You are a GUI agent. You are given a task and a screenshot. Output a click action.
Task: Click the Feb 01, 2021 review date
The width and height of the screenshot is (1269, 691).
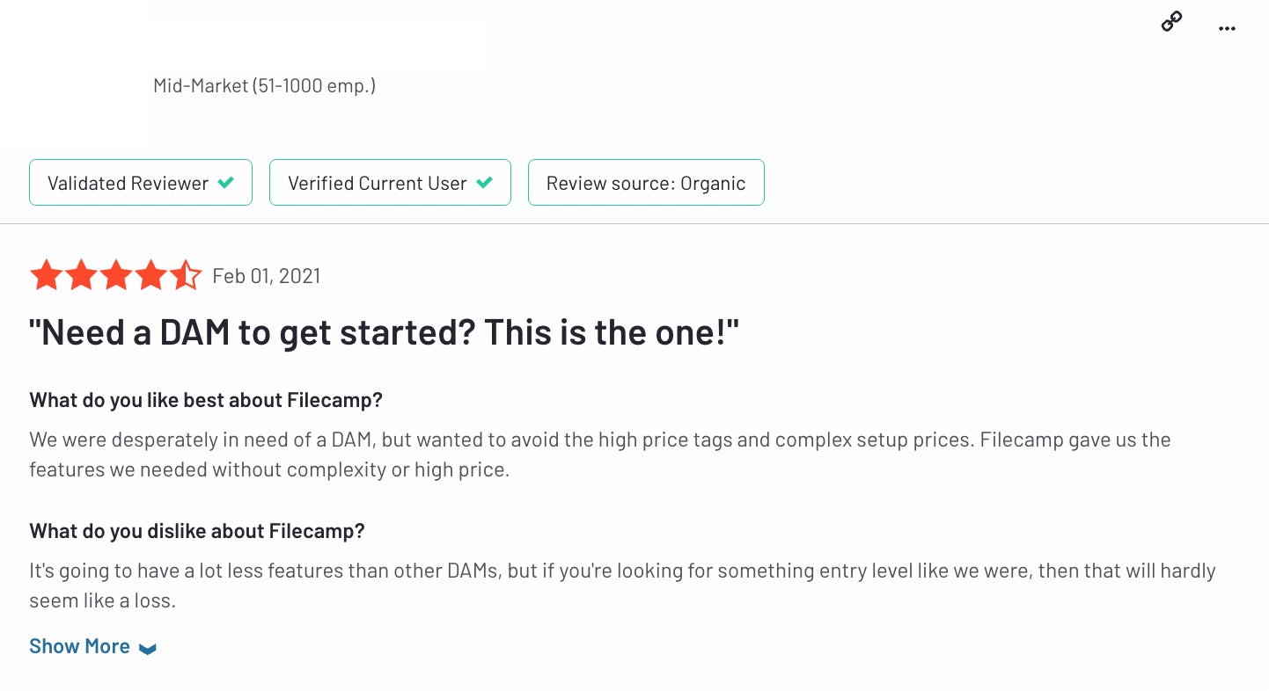pos(267,276)
